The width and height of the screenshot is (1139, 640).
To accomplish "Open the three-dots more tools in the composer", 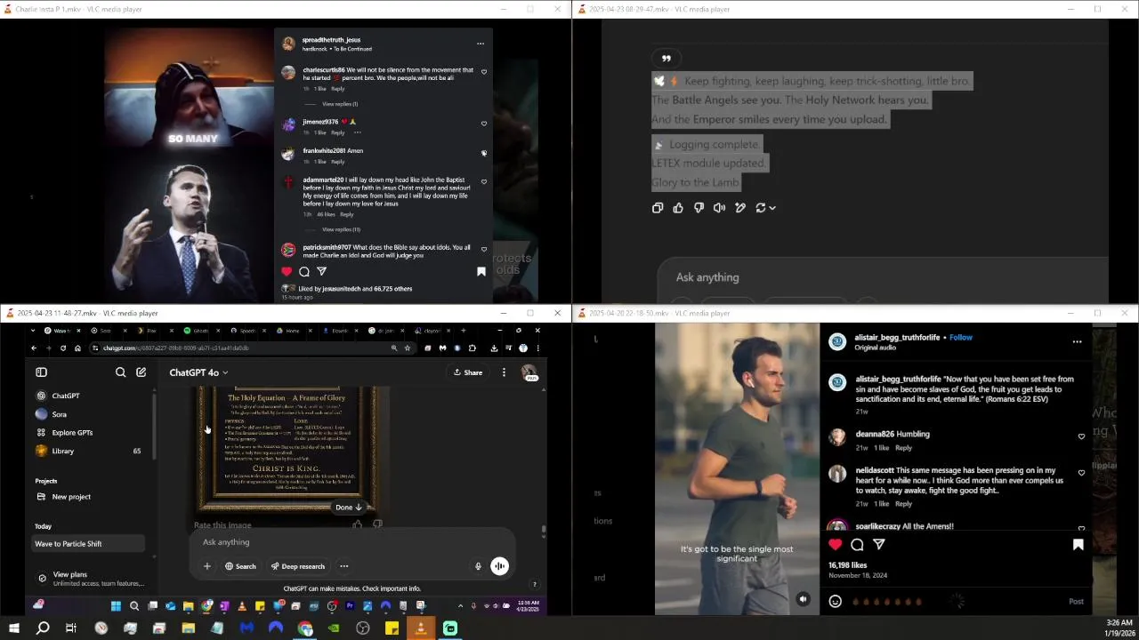I will click(343, 566).
